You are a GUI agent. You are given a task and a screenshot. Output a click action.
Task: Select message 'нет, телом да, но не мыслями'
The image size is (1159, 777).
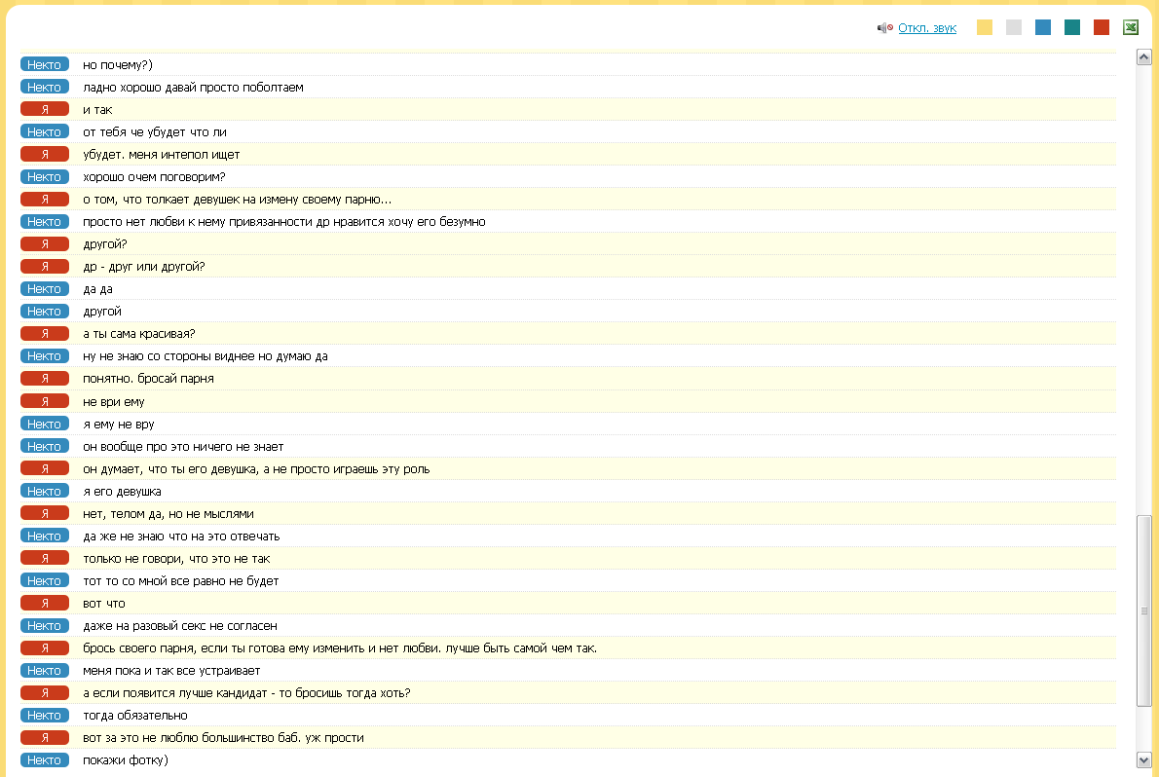168,514
